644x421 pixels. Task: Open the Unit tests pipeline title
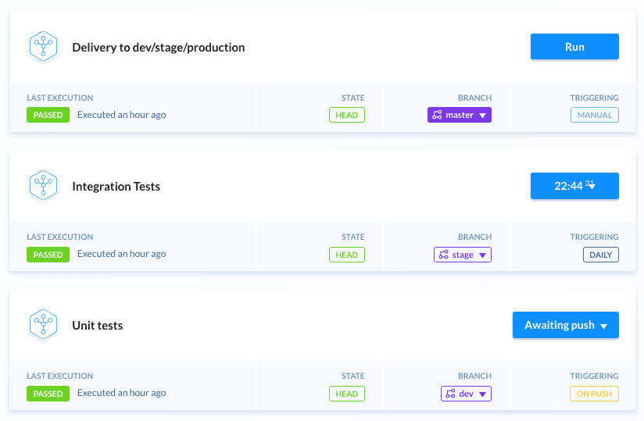point(98,326)
